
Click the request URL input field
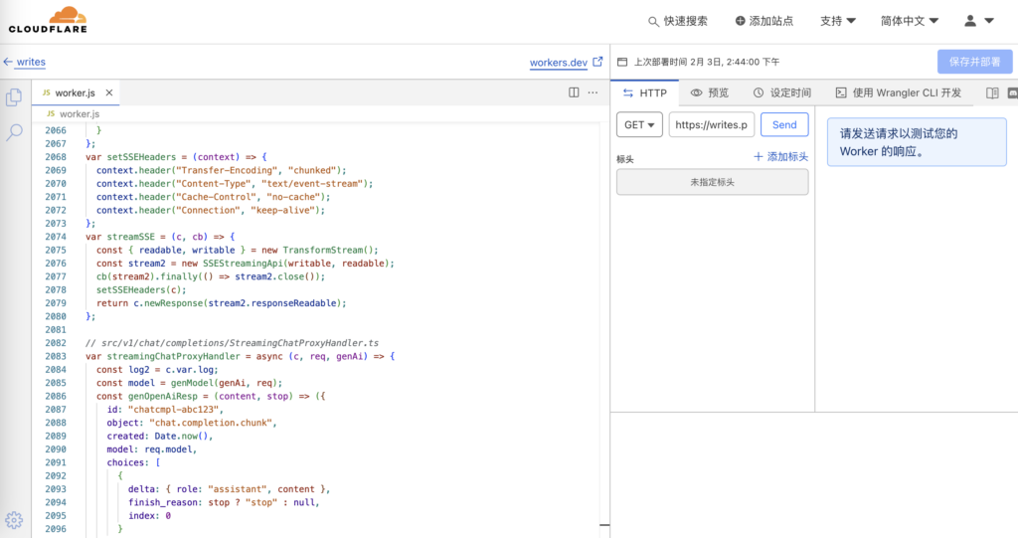click(712, 125)
